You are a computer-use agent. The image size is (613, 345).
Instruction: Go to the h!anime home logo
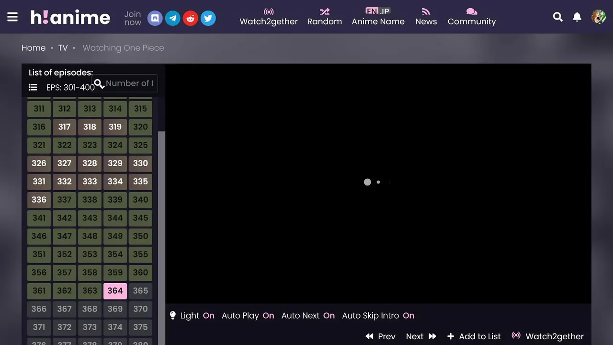point(70,18)
